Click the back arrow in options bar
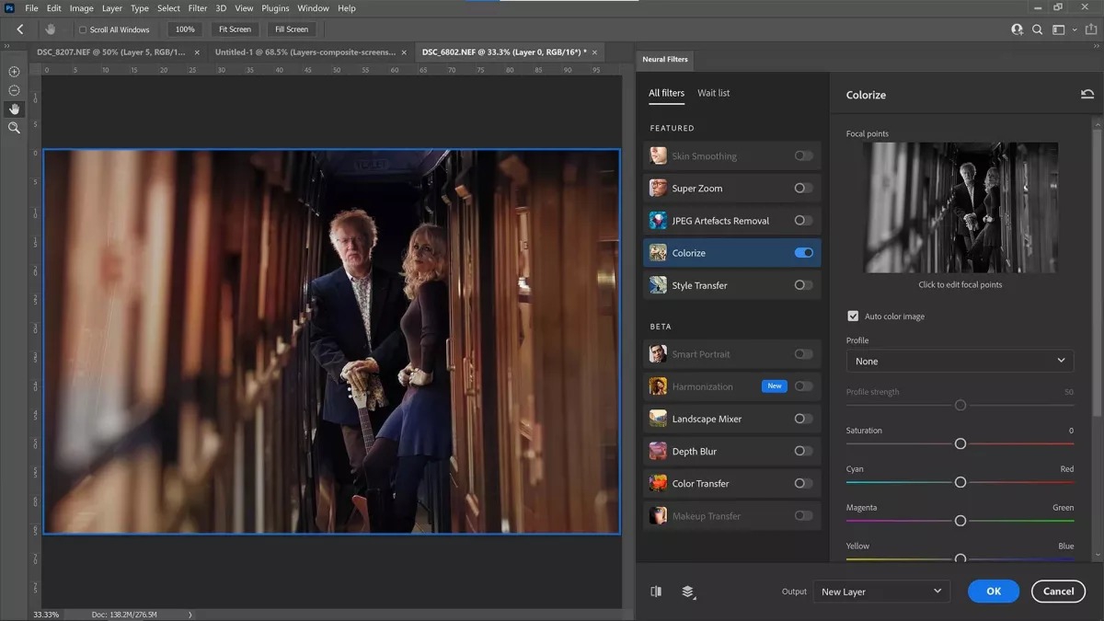 coord(20,29)
